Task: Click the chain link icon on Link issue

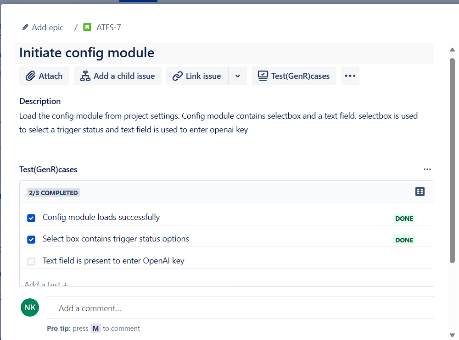Action: tap(178, 76)
